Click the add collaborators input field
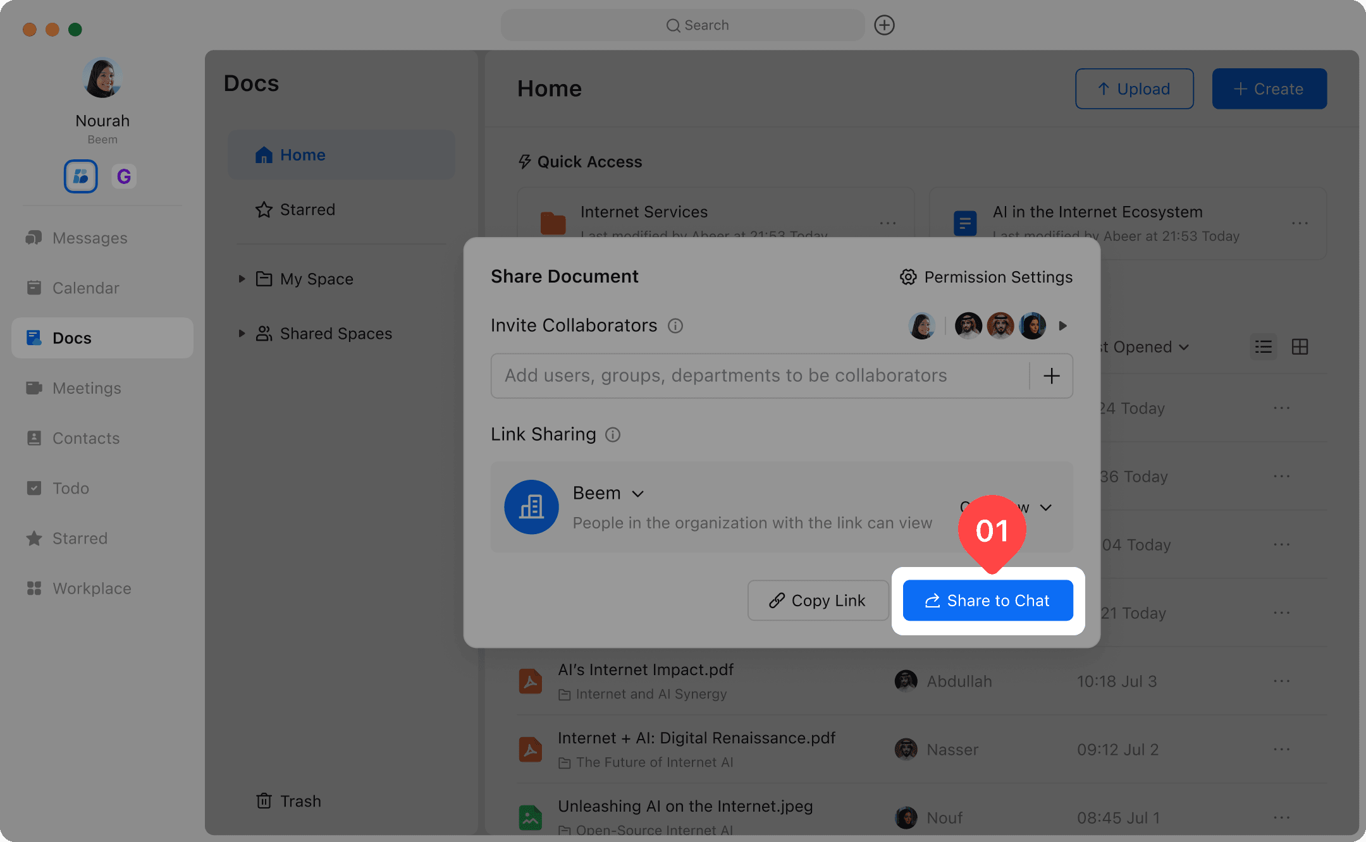Screen dimensions: 1366x842 coord(759,376)
